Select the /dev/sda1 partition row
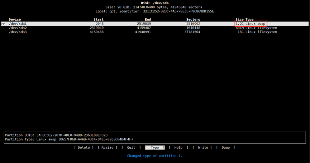The width and height of the screenshot is (310, 163). click(x=18, y=24)
